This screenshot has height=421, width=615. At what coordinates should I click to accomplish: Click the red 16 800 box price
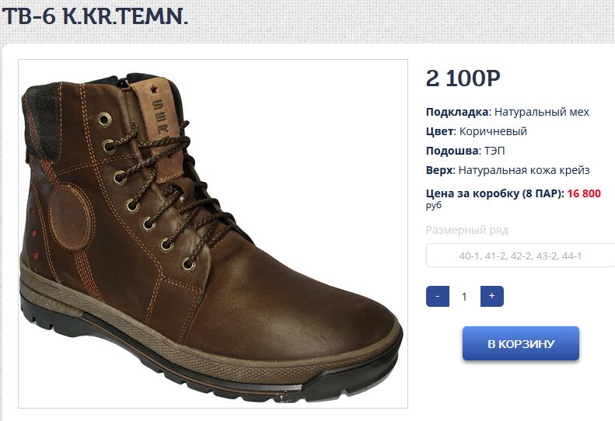click(584, 193)
